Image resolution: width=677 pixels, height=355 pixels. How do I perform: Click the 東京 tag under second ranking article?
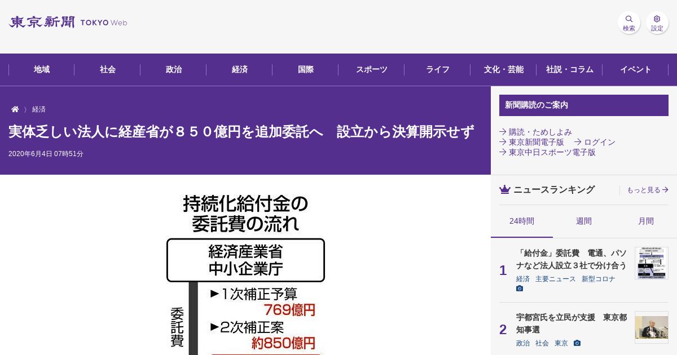pos(561,343)
